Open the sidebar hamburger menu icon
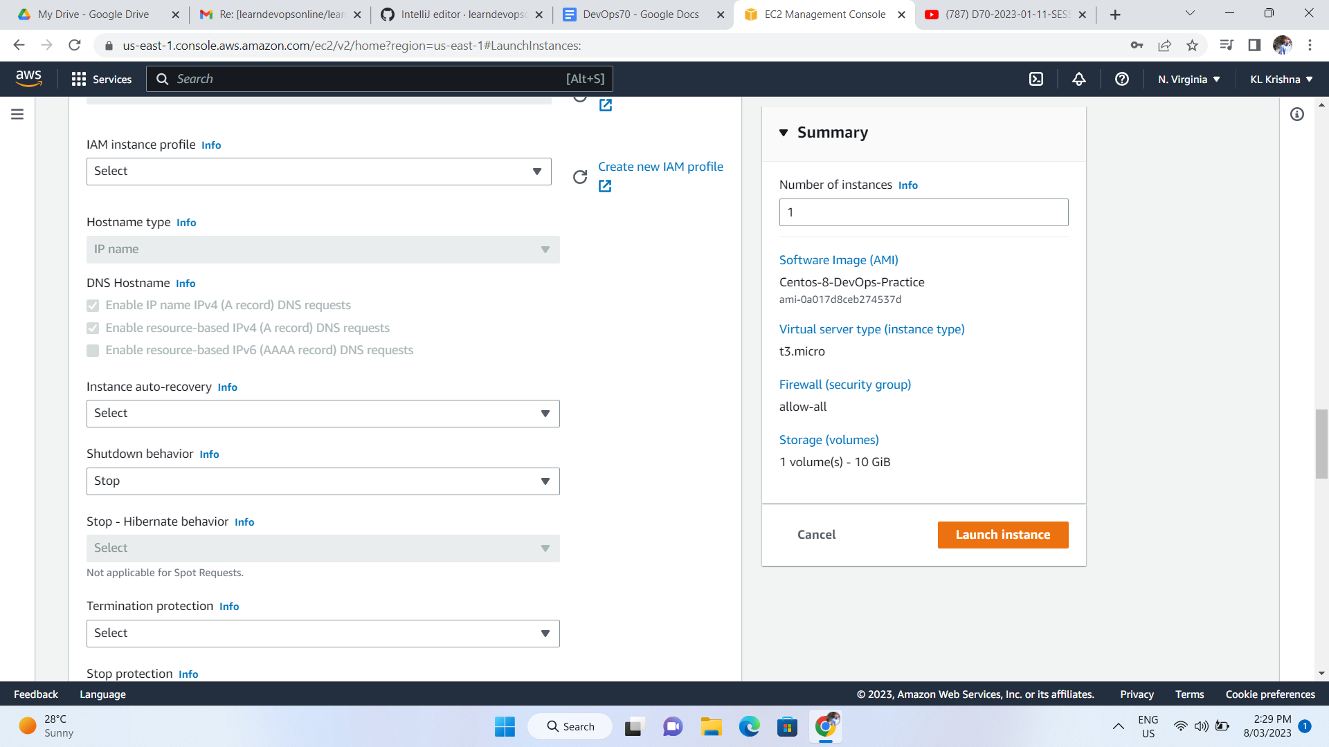Screen dimensions: 1329x747 click(x=17, y=114)
